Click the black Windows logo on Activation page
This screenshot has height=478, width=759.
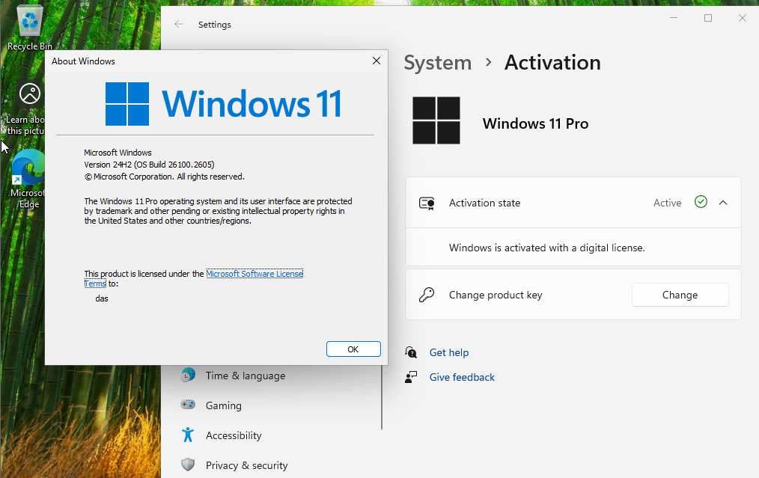pyautogui.click(x=436, y=120)
